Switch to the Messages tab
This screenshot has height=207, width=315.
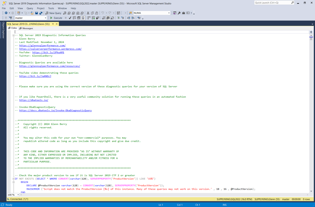click(26, 28)
